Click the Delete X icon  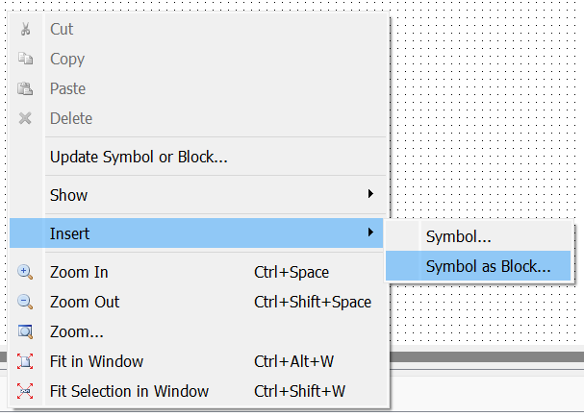point(26,119)
